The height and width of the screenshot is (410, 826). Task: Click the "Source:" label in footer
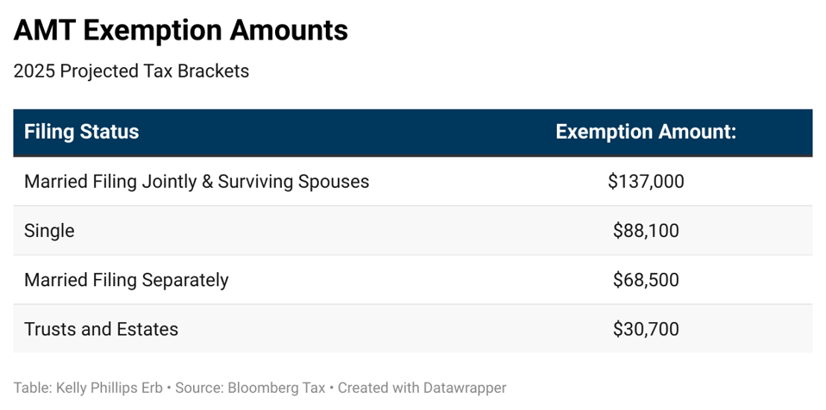pyautogui.click(x=199, y=388)
